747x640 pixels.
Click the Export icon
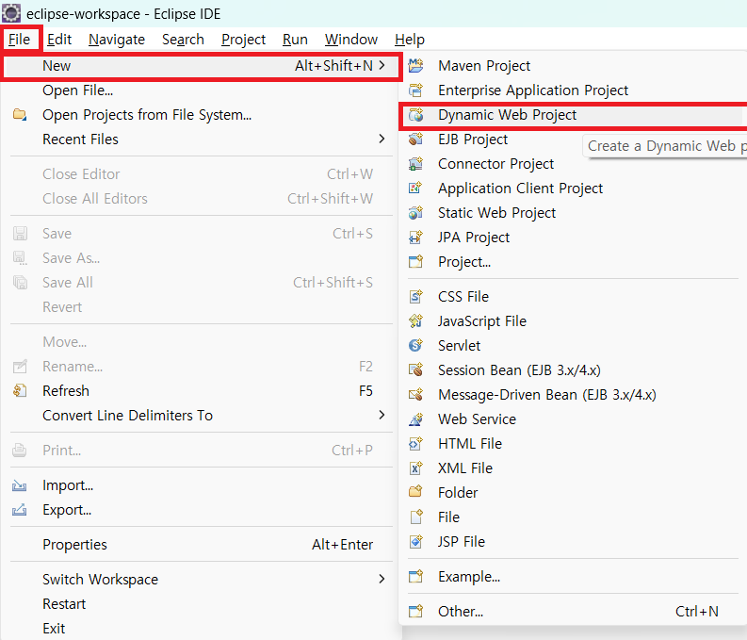[20, 510]
